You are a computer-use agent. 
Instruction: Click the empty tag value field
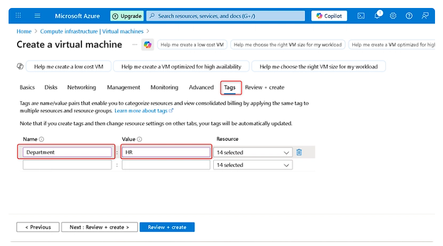point(166,165)
